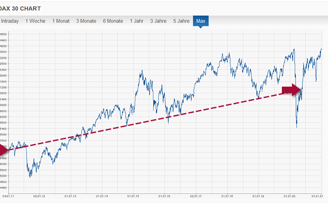Click the 2011 low point of the chart
Viewport: 328px width, 204px height.
[x=29, y=176]
